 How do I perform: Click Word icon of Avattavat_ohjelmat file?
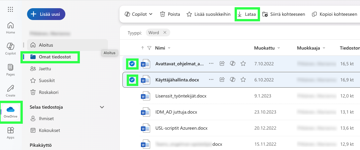(x=145, y=64)
